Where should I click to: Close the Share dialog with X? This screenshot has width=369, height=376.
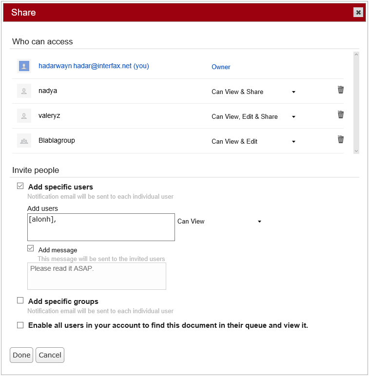[x=358, y=12]
